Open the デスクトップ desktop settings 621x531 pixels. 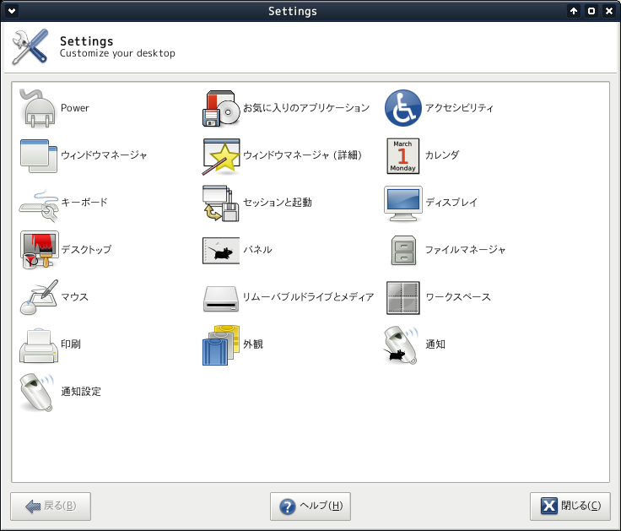38,250
